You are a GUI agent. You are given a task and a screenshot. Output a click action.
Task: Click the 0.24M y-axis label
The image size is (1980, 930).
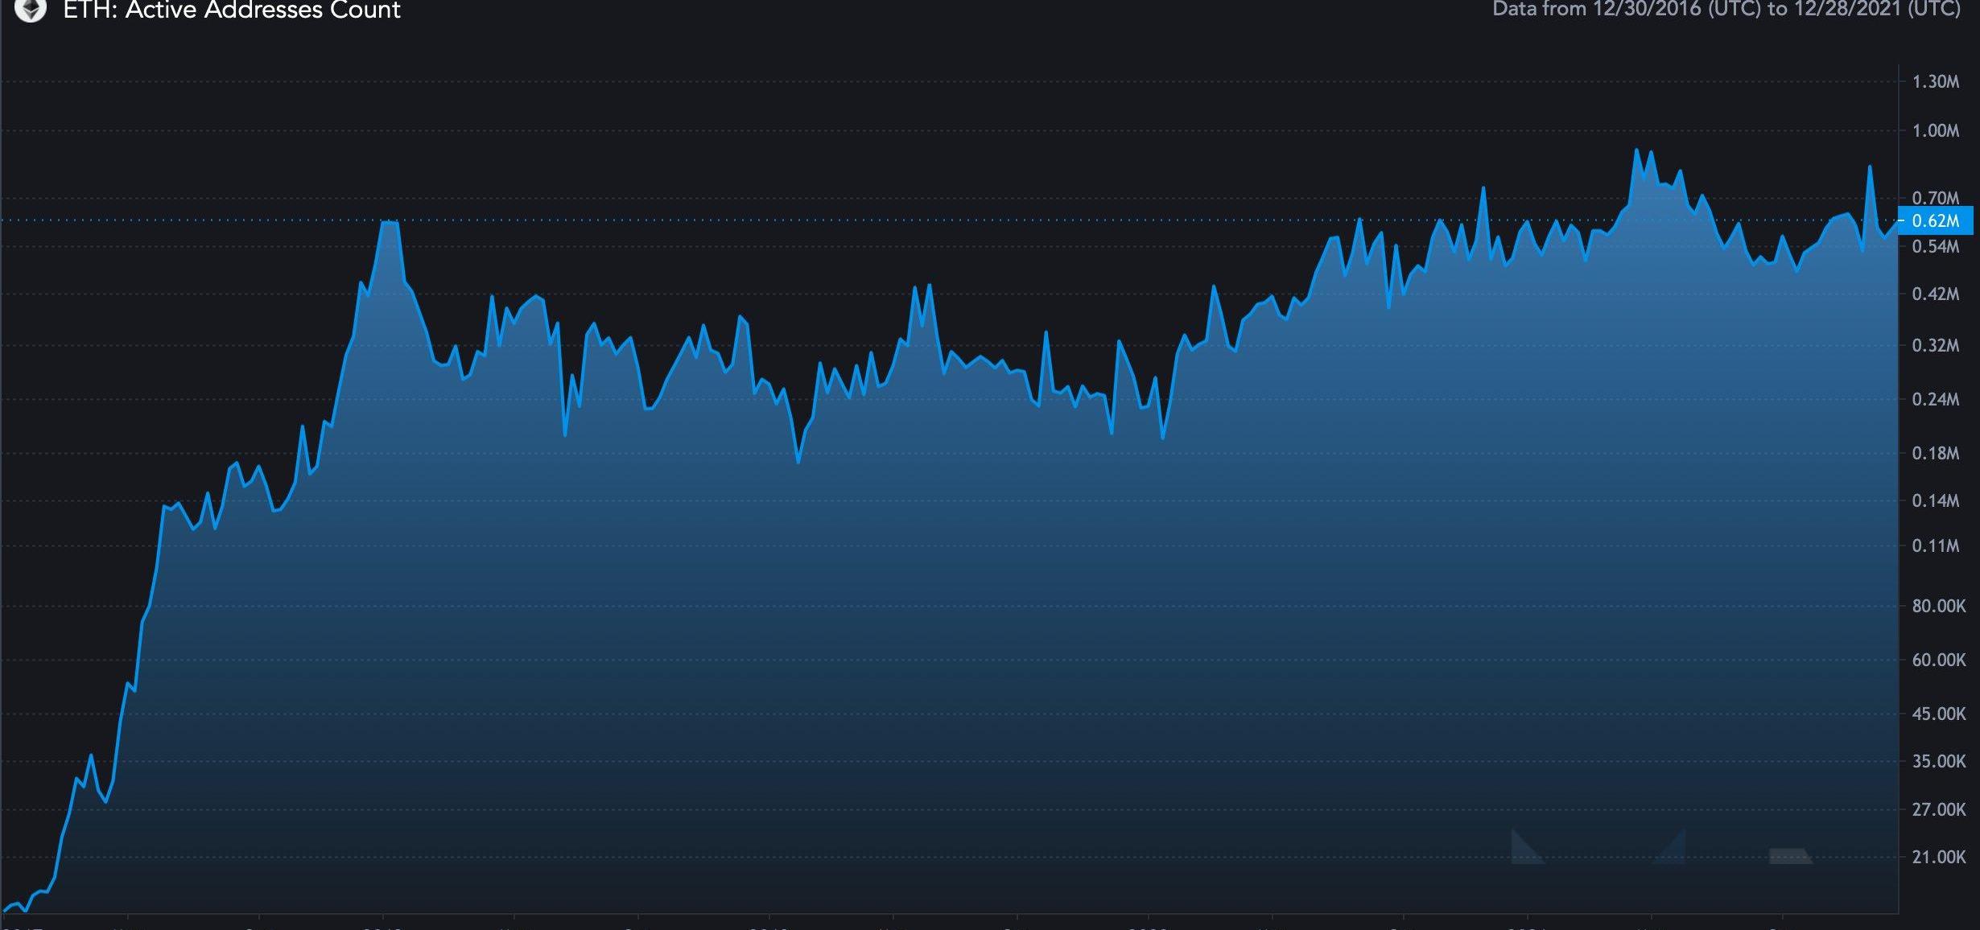(1936, 399)
